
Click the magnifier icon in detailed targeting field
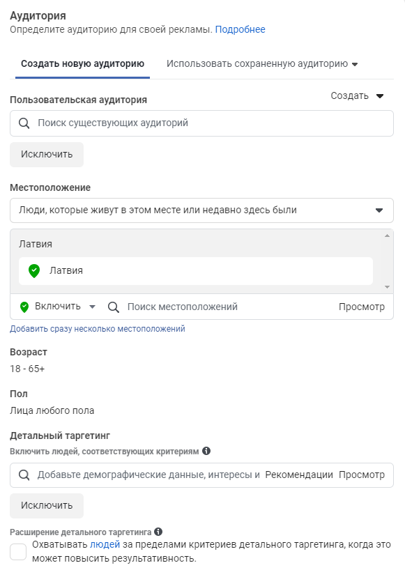[24, 475]
